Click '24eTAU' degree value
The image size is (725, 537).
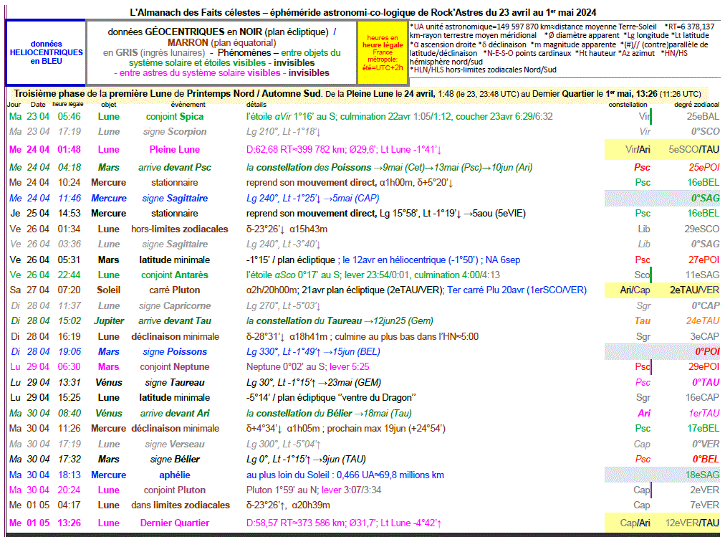click(703, 320)
